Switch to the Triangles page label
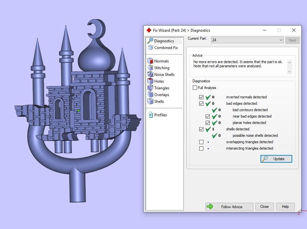 pyautogui.click(x=162, y=88)
